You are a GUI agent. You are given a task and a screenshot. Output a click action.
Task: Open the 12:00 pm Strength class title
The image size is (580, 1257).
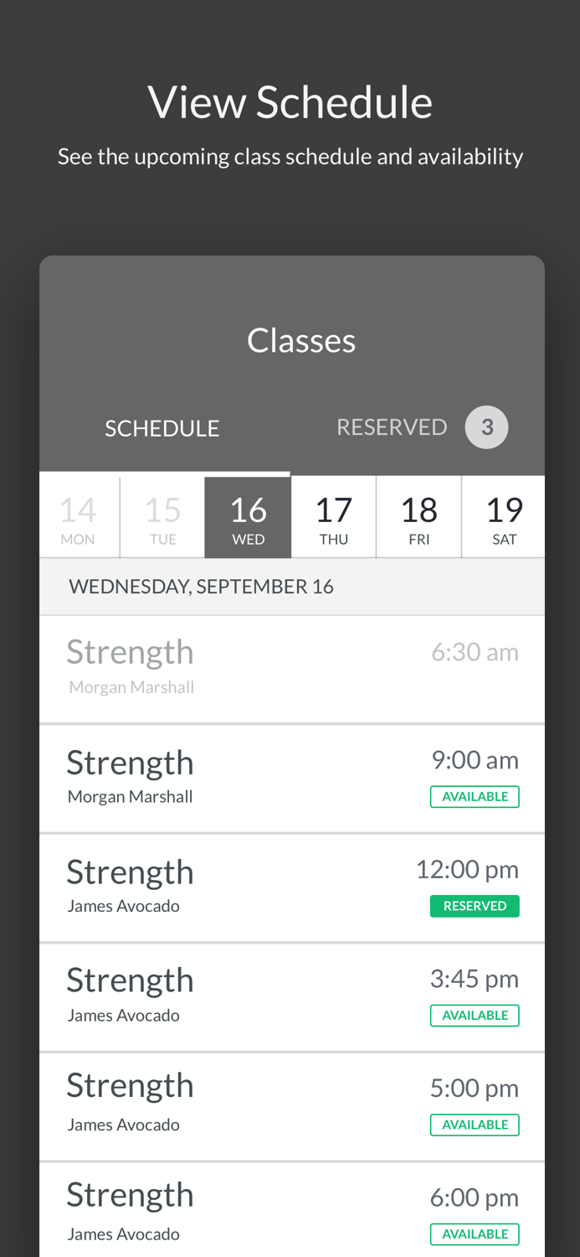click(x=130, y=872)
